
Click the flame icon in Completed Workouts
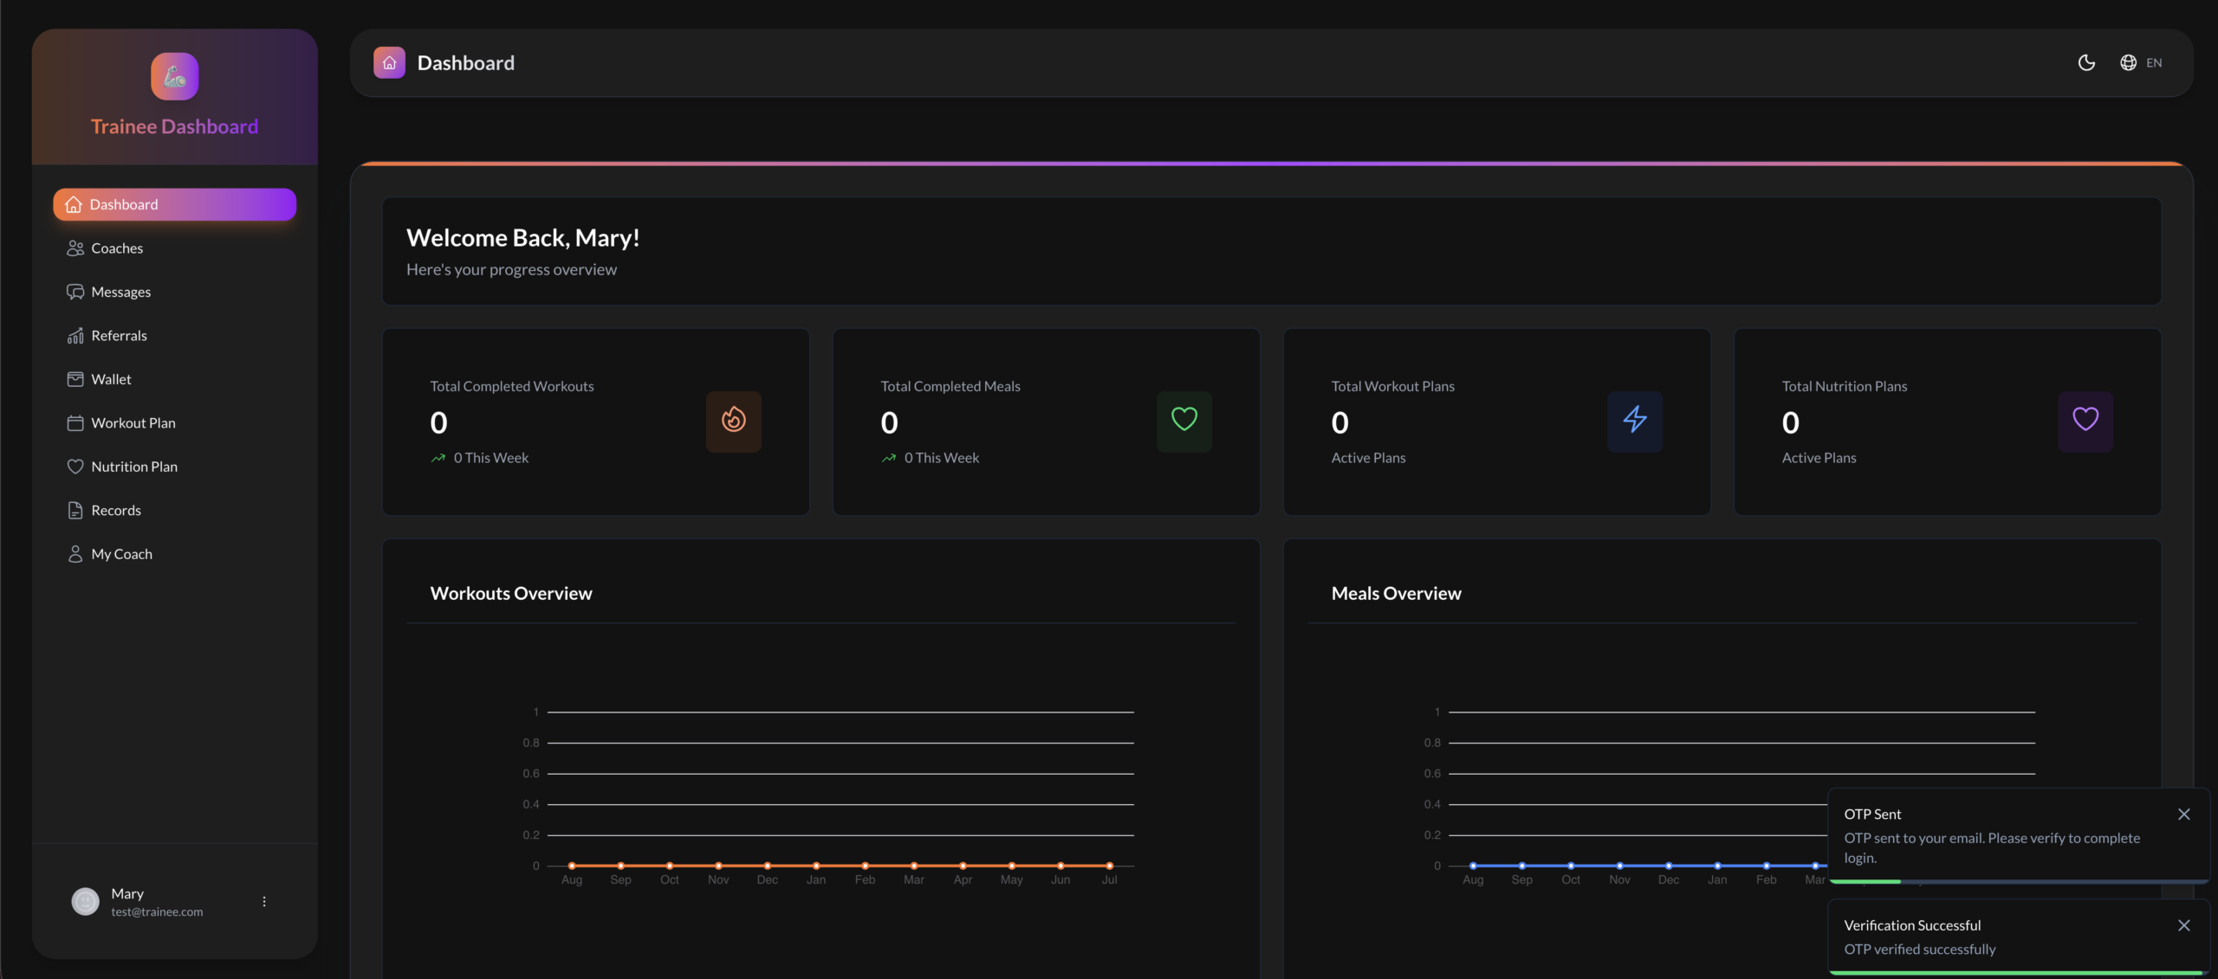[x=733, y=422]
